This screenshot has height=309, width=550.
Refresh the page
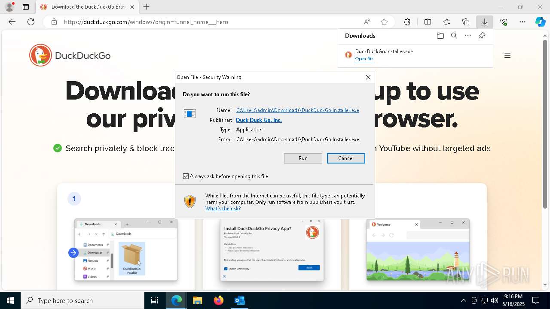(31, 22)
